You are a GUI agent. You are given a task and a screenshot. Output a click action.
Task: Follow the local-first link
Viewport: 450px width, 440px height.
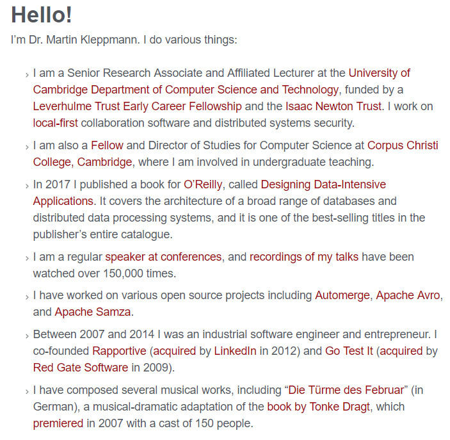pos(55,123)
